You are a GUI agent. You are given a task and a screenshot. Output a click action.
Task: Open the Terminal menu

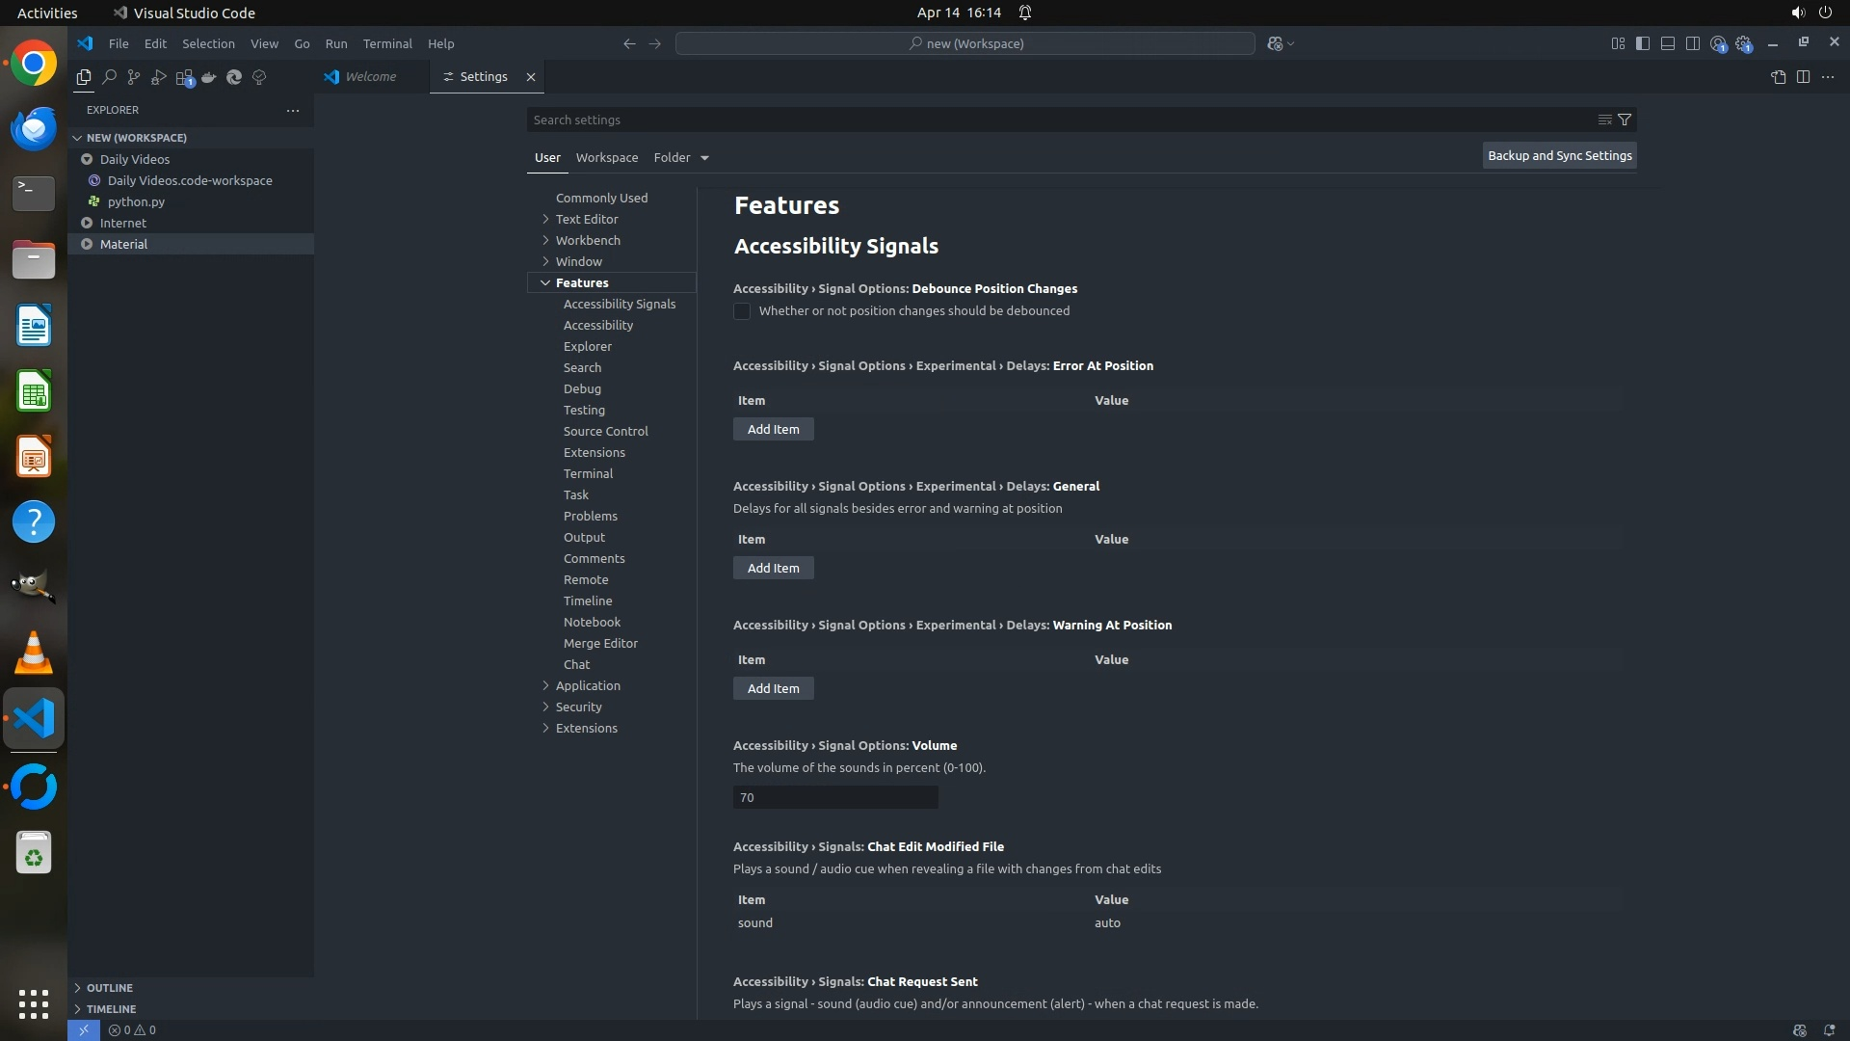(386, 43)
